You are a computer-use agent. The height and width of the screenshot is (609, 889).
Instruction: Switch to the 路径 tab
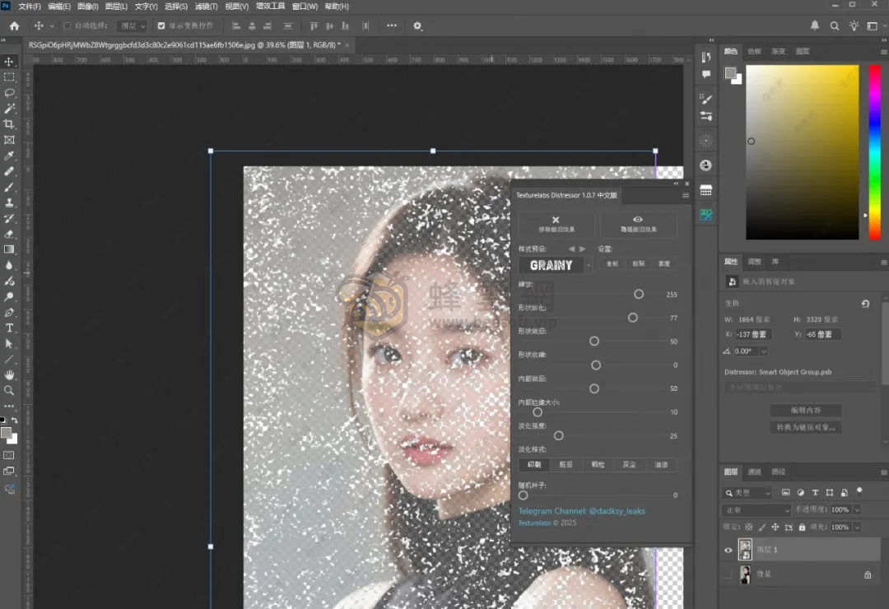(779, 472)
